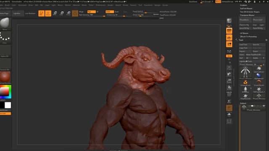Toggle the PolyF line fill grid icon
Screen dimensions: 269x151
[229, 94]
